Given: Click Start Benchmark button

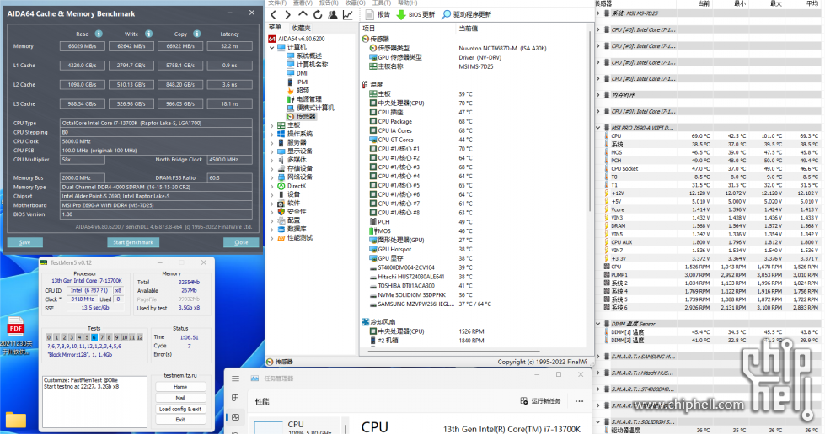Looking at the screenshot, I should click(133, 242).
